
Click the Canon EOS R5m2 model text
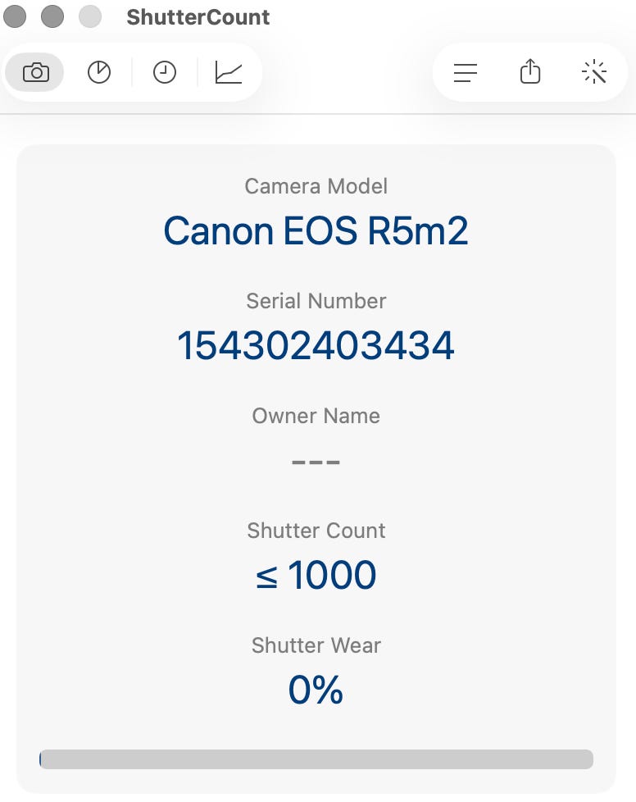(316, 231)
